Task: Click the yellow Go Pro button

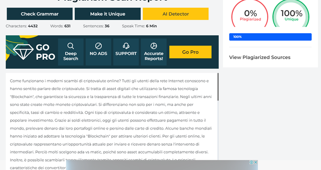Action: pos(190,52)
